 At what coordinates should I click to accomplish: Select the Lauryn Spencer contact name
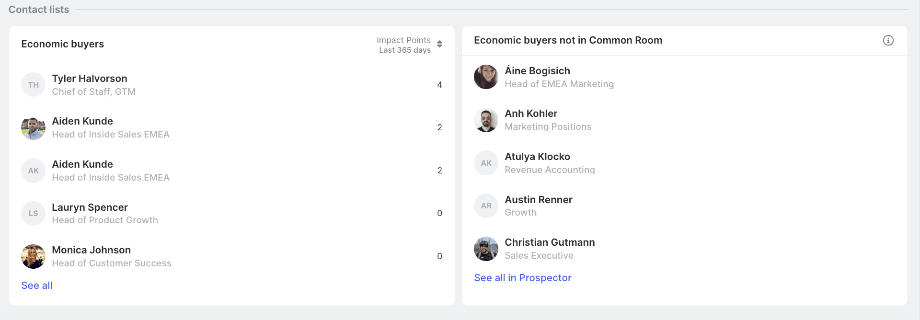pyautogui.click(x=90, y=207)
